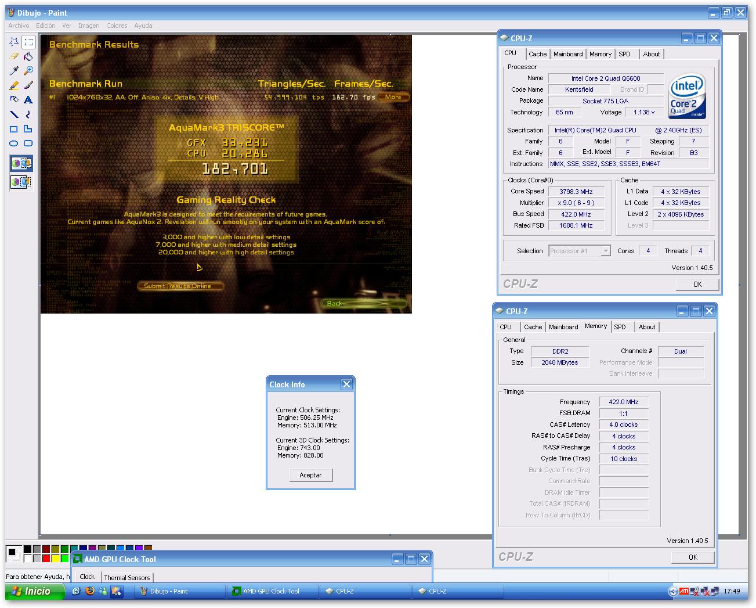Select the Ellipse shape tool
Screen dimensions: 756x608
(x=14, y=143)
